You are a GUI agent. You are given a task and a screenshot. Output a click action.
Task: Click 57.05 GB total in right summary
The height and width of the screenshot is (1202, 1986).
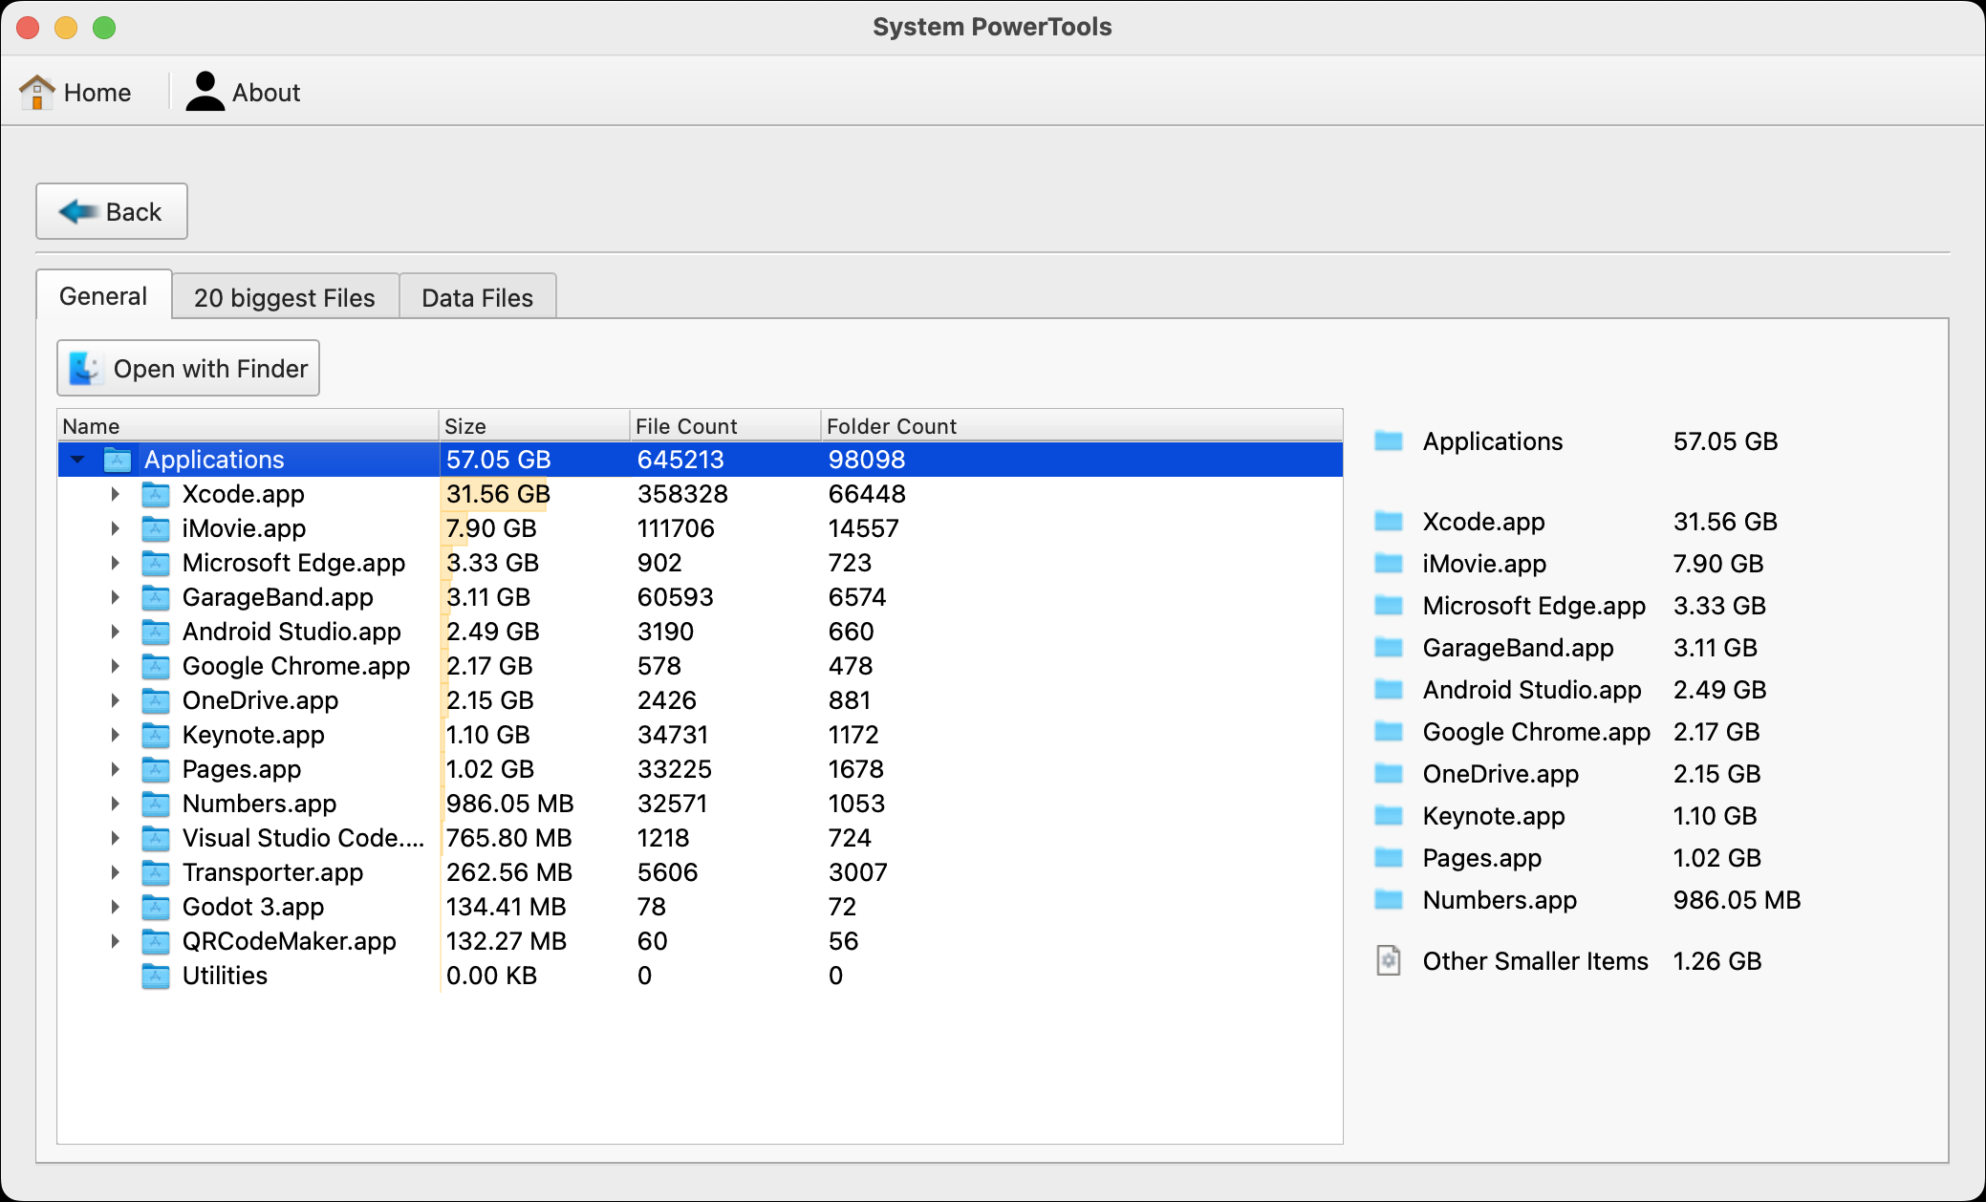(x=1725, y=440)
